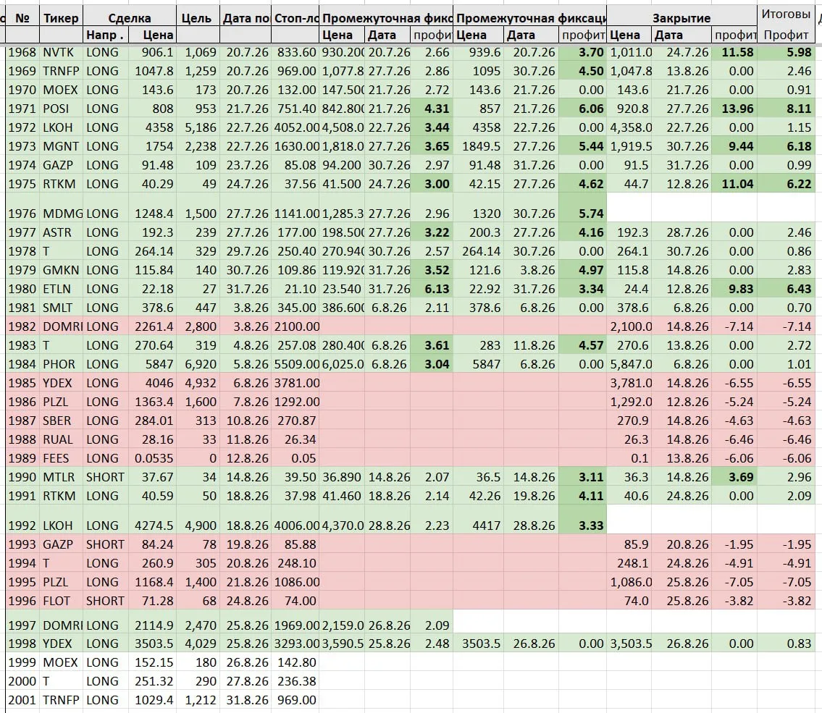Click the closing price cell 1,011.0
The image size is (822, 713).
click(629, 52)
